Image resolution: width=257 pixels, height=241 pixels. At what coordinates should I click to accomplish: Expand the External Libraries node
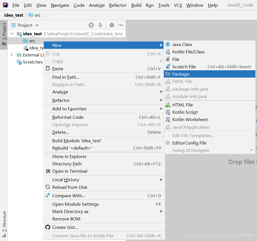(12, 55)
